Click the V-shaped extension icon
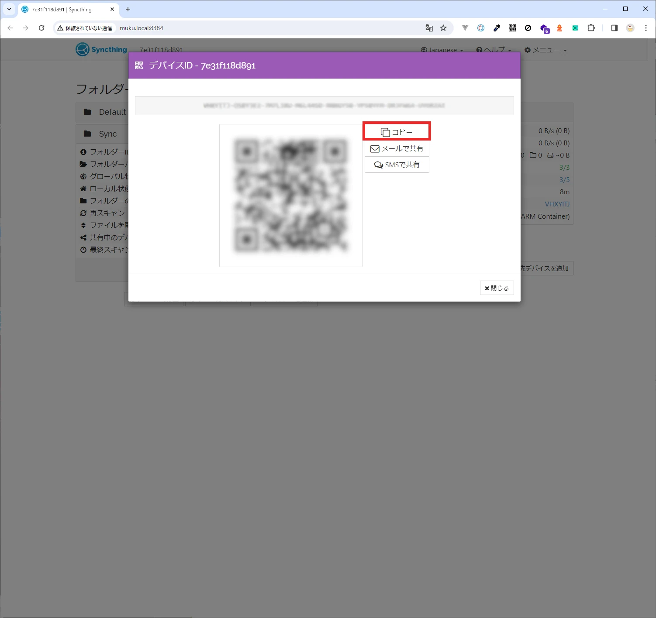Image resolution: width=656 pixels, height=618 pixels. click(x=465, y=28)
